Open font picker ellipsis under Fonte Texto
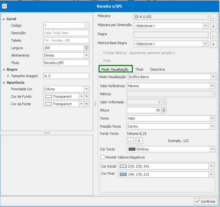 click(x=130, y=141)
